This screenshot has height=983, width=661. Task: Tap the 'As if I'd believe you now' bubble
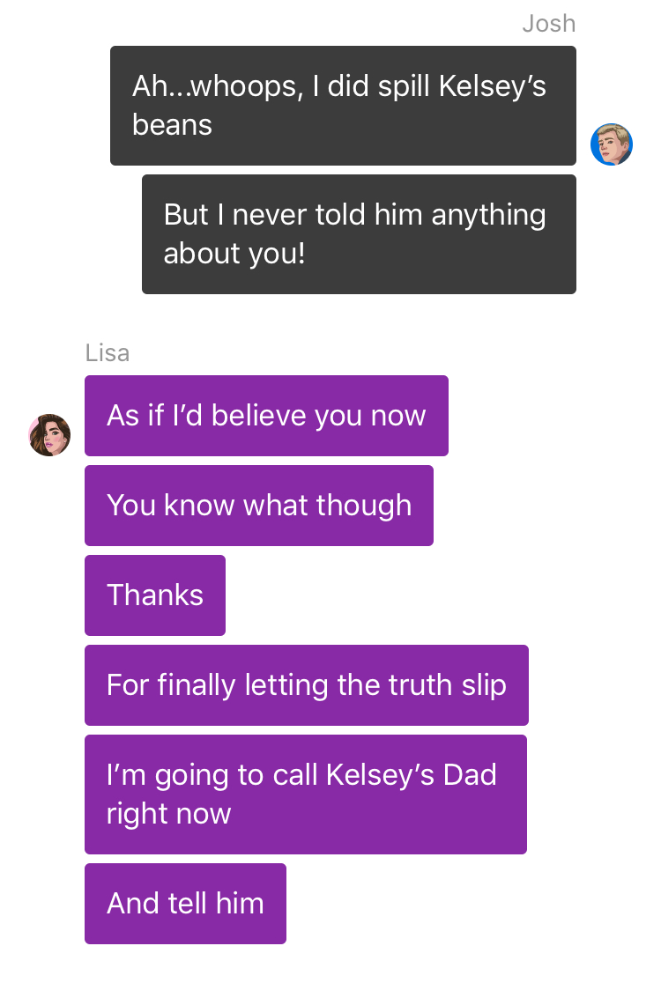(x=266, y=416)
